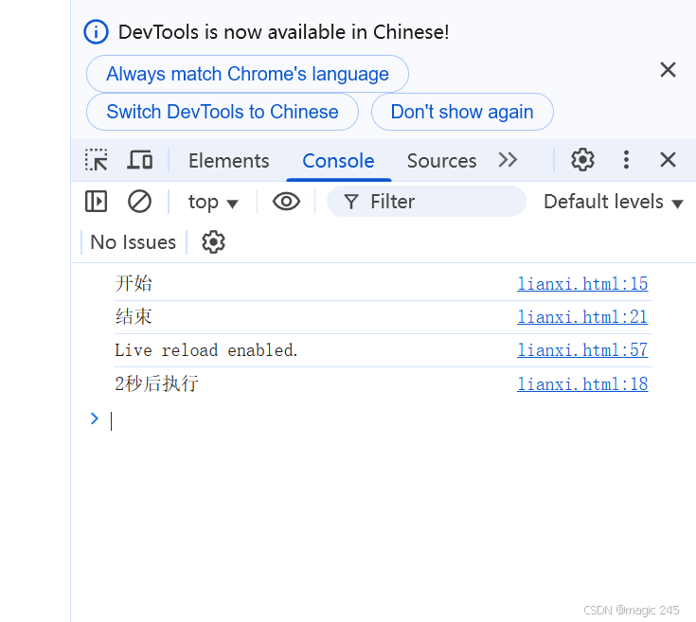Click the console prompt input line
This screenshot has width=696, height=622.
(x=382, y=420)
